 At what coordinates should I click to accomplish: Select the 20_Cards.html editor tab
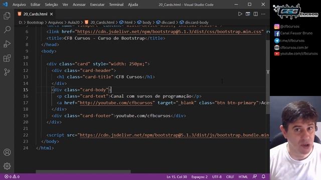pyautogui.click(x=35, y=14)
